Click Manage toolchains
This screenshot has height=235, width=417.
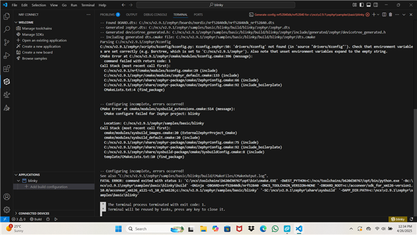36,28
